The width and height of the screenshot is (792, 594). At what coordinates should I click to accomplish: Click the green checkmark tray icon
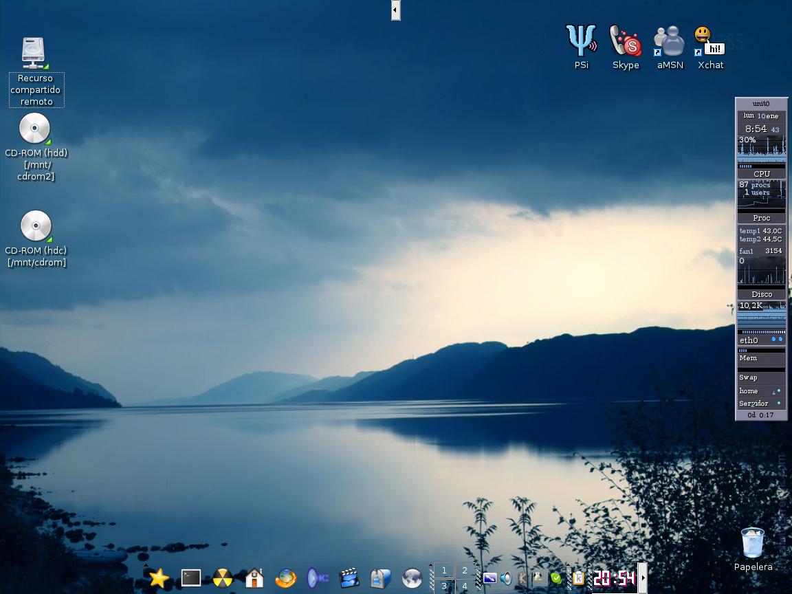pyautogui.click(x=556, y=577)
